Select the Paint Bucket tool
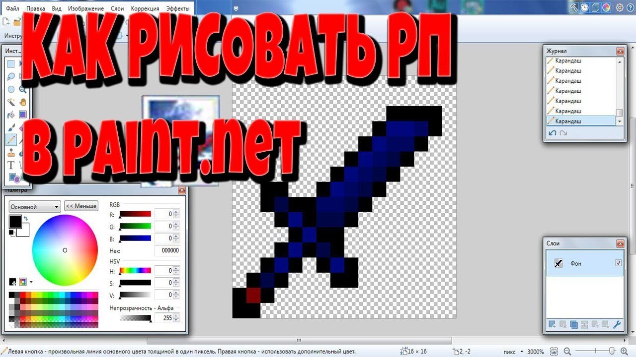 (x=11, y=115)
